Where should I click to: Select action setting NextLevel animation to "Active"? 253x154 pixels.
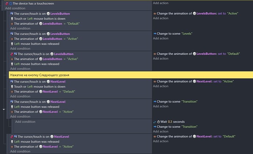[x=194, y=81]
